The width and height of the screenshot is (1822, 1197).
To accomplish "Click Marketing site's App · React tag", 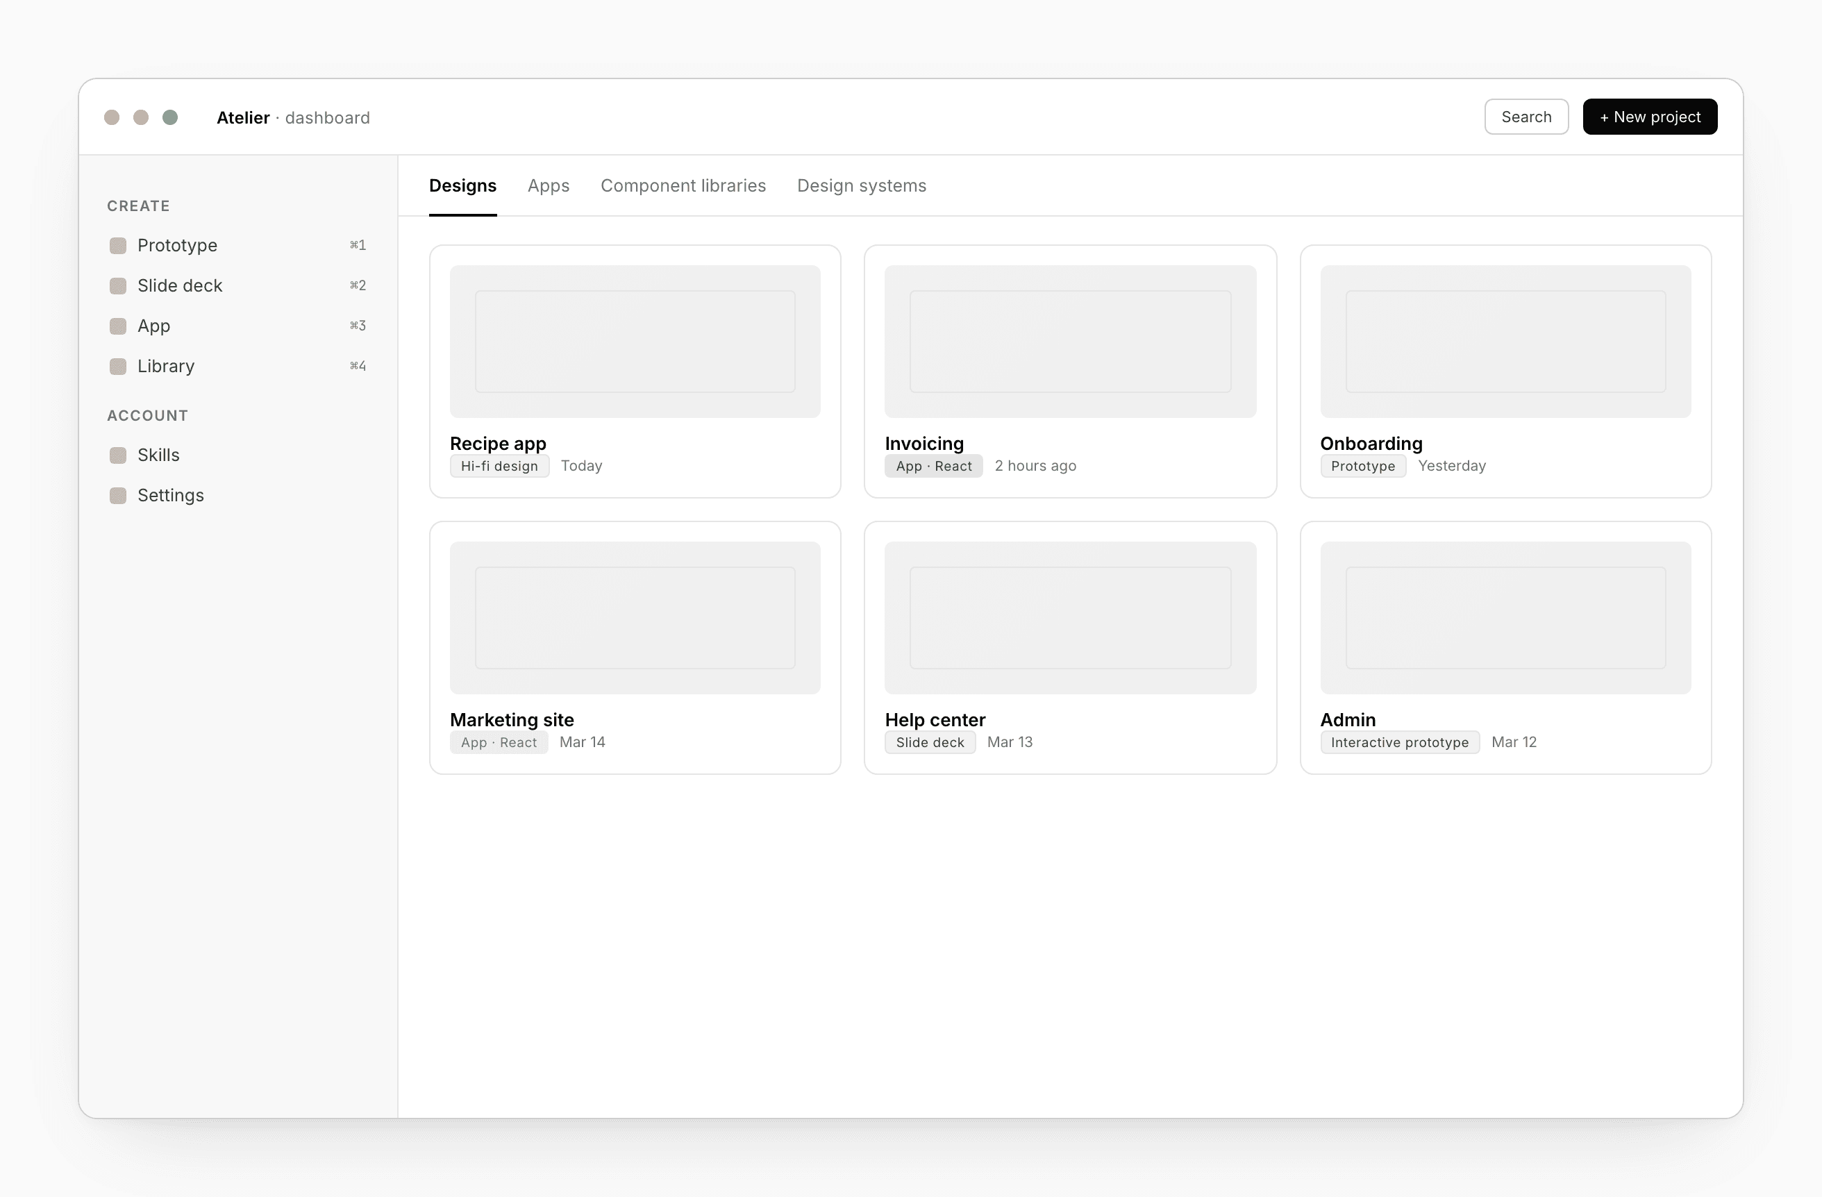I will tap(499, 742).
